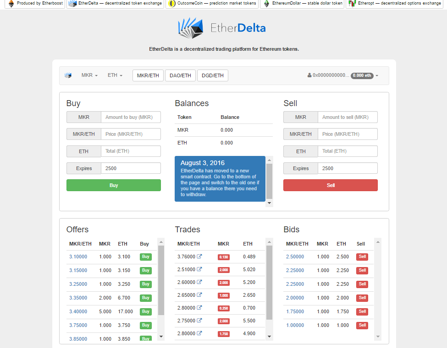Click the Etherboost icon in the top bar
447x348 pixels.
pyautogui.click(x=11, y=4)
